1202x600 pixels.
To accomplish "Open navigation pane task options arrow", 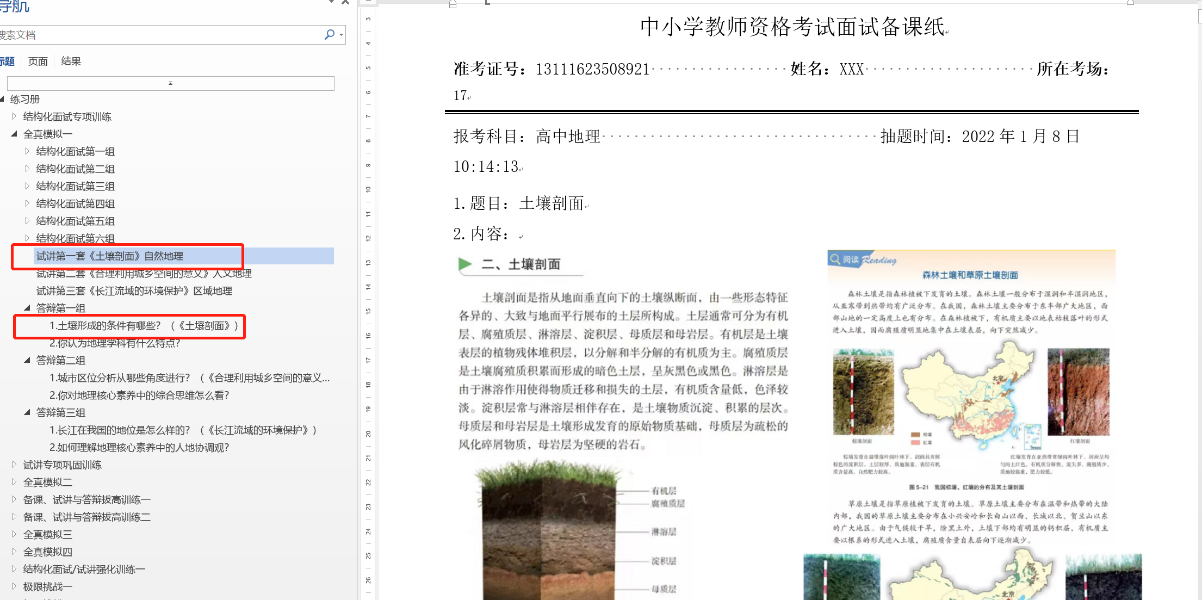I will [x=331, y=2].
